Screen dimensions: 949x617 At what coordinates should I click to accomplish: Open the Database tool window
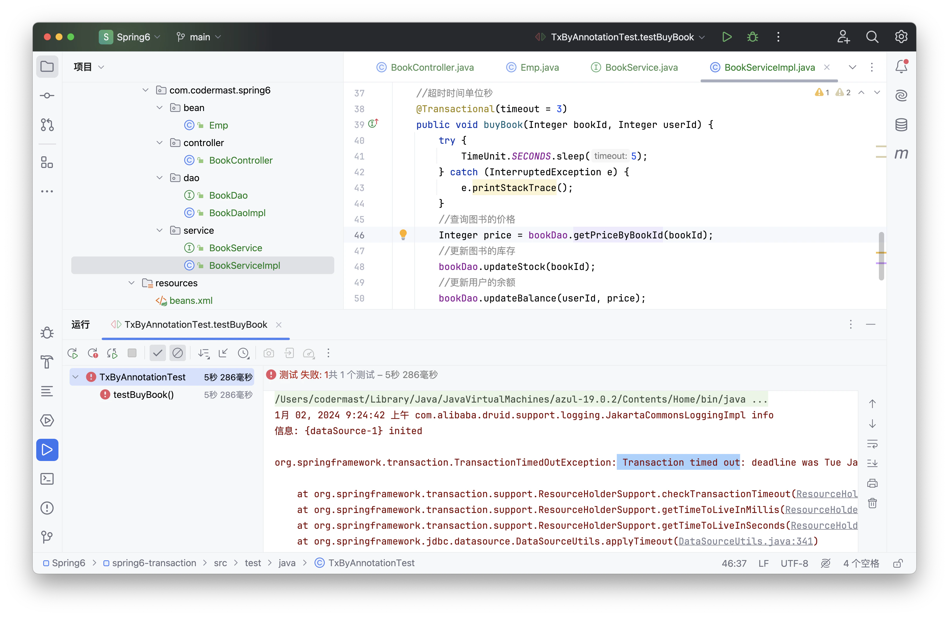point(901,125)
